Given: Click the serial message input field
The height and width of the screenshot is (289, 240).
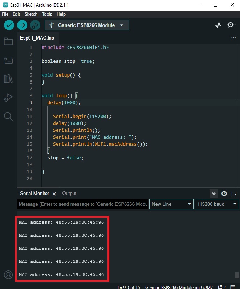Looking at the screenshot, I should 83,204.
